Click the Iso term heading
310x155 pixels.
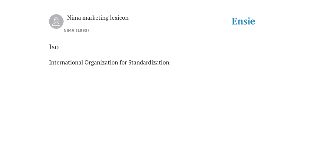point(54,47)
